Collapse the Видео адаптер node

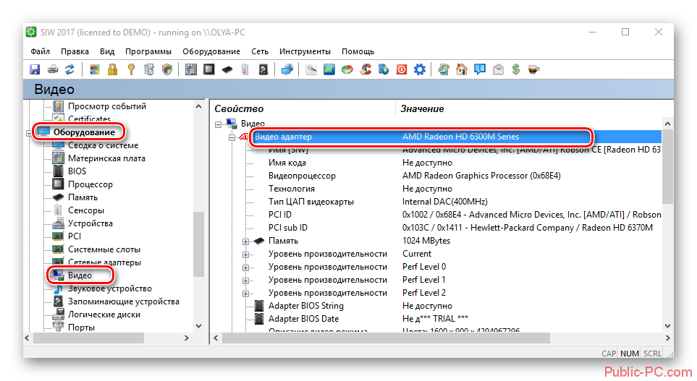pos(232,137)
